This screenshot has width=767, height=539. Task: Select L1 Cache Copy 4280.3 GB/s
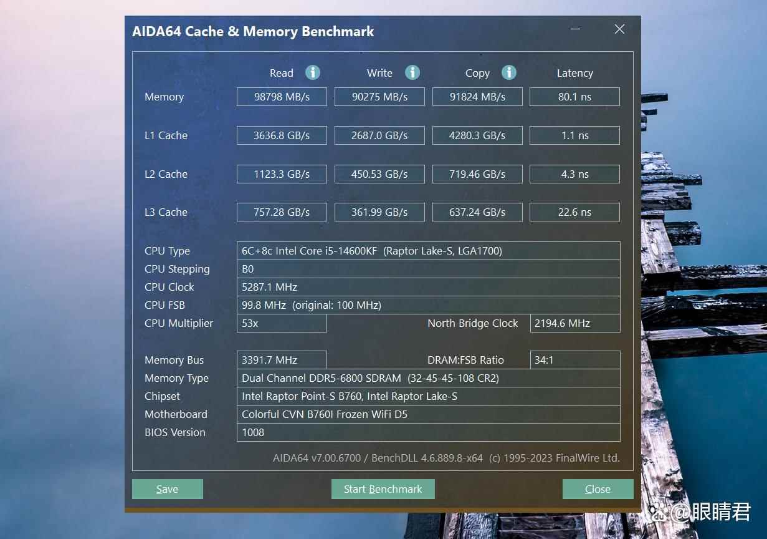point(477,135)
